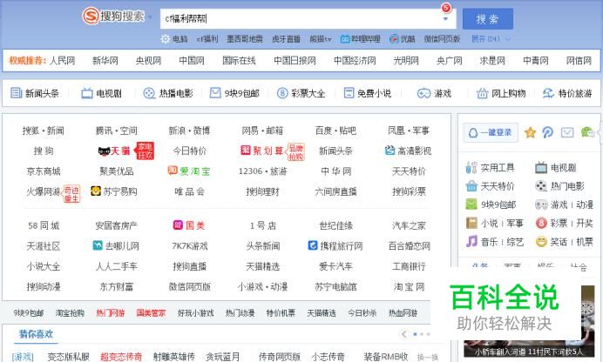Open search engine selector arrow beside logo

click(x=151, y=17)
